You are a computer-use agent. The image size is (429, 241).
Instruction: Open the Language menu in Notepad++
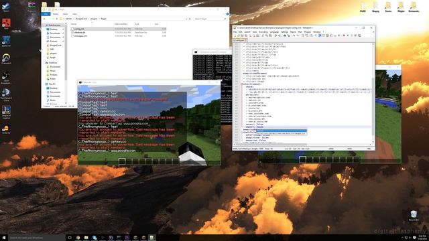(x=274, y=32)
